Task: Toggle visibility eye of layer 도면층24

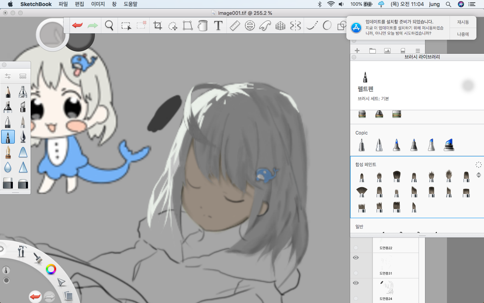Action: pyautogui.click(x=355, y=283)
